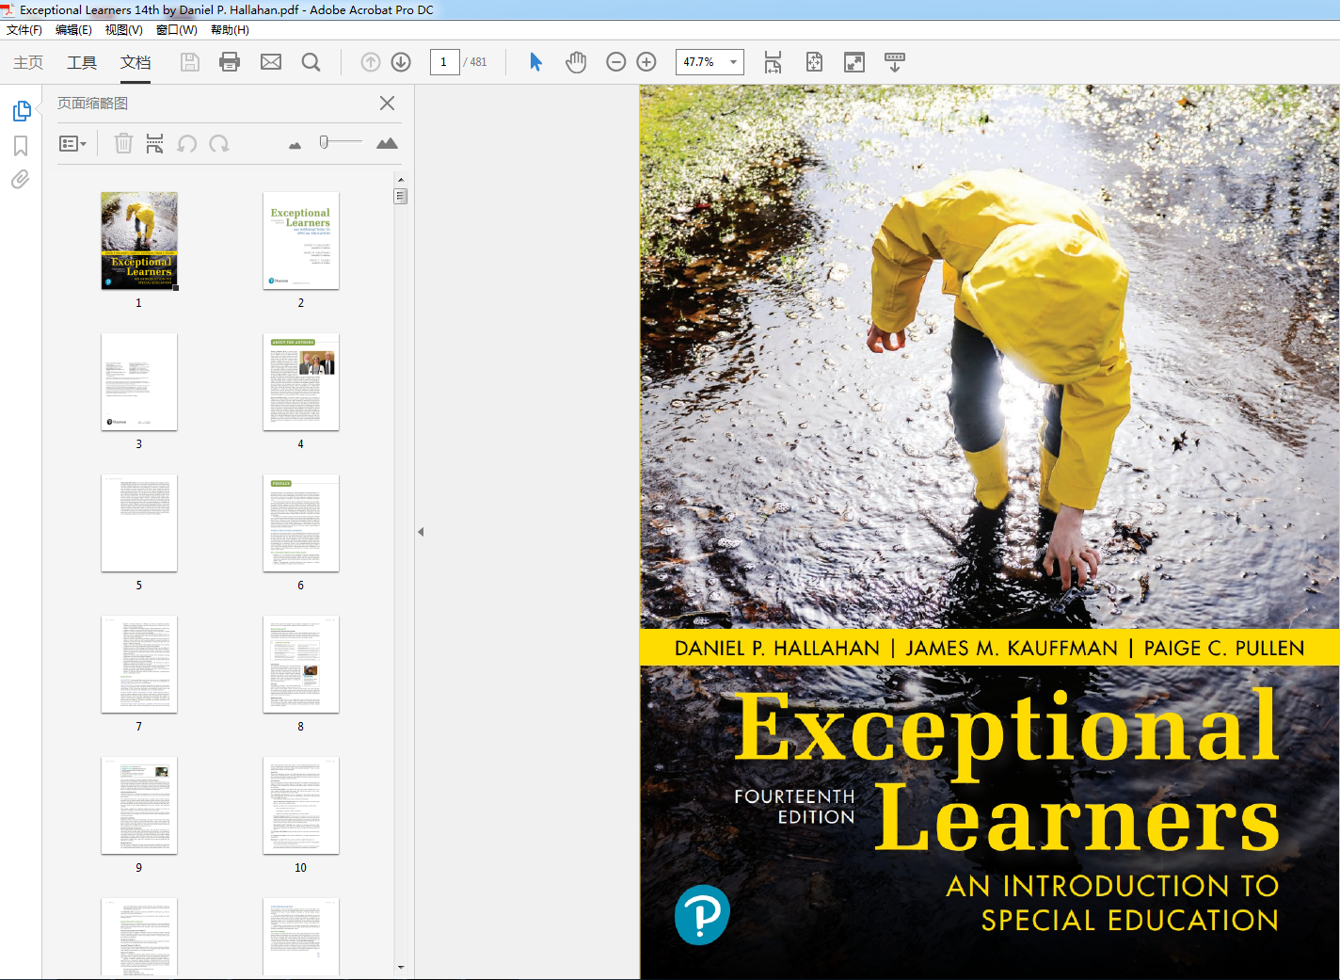Click thumbnail panel scroll up arrow
1340x980 pixels.
401,179
